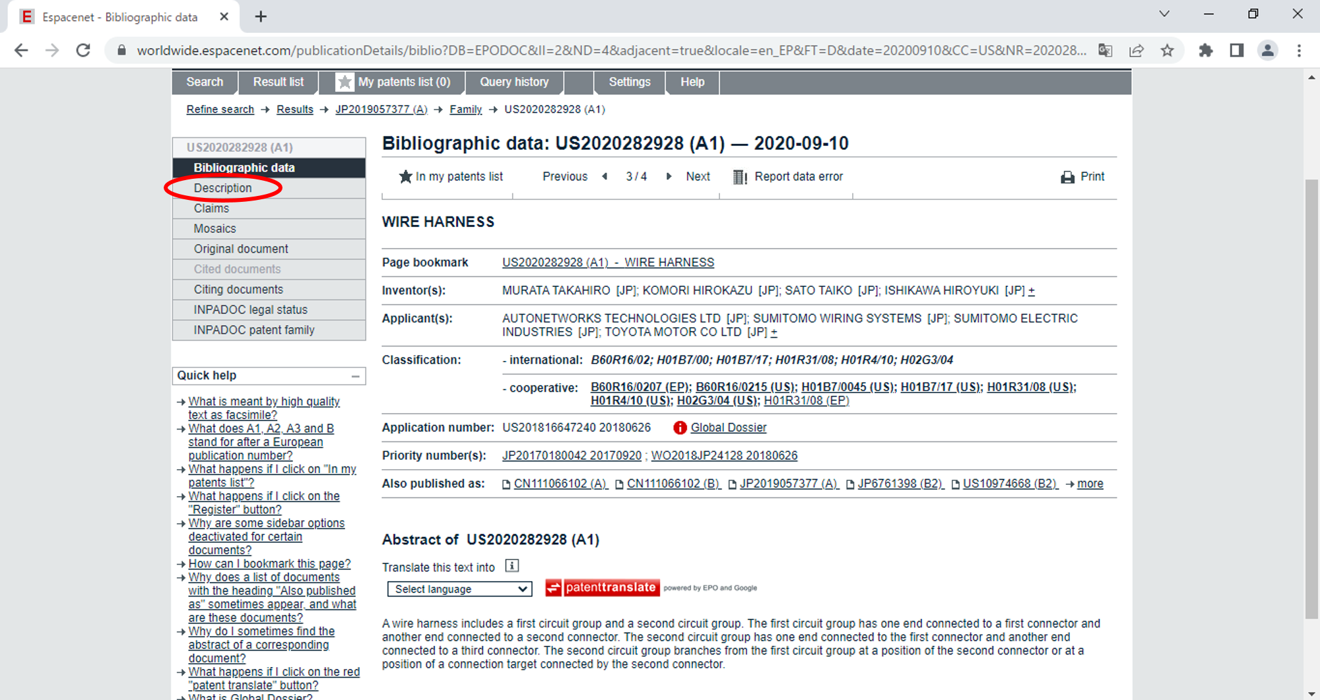Toggle the browser side panel icon
The width and height of the screenshot is (1320, 700).
[1237, 50]
